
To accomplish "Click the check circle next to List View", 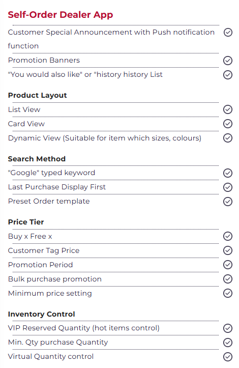I will pyautogui.click(x=227, y=109).
